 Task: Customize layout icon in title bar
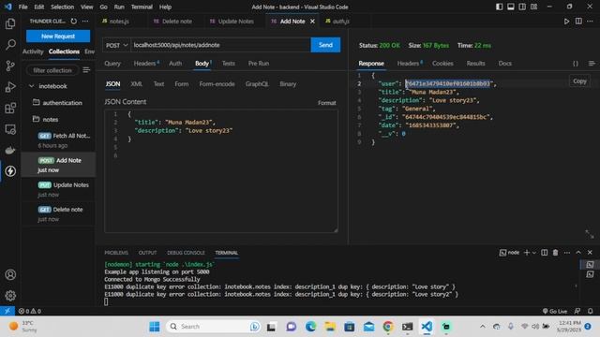tap(533, 7)
